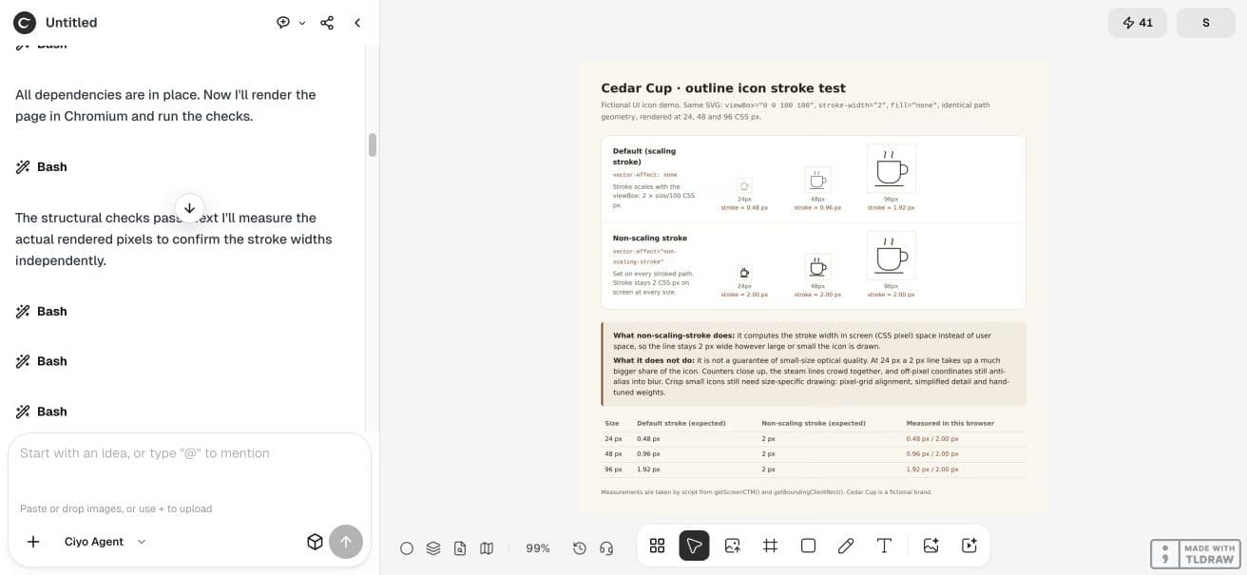Image resolution: width=1247 pixels, height=575 pixels.
Task: Open the Ciyo Agent selector dropdown
Action: tap(105, 542)
